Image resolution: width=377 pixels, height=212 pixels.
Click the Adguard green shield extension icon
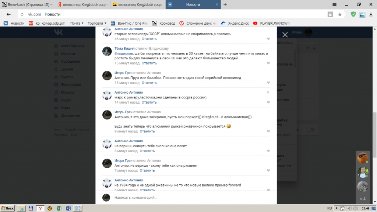(353, 14)
